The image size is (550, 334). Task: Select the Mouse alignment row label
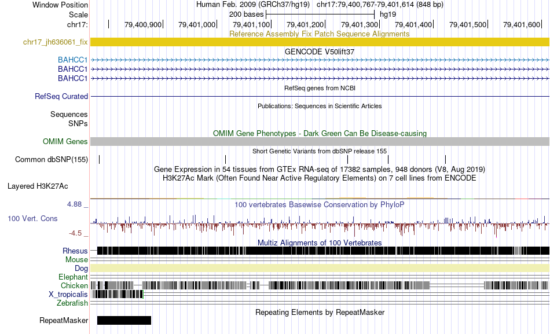76,260
